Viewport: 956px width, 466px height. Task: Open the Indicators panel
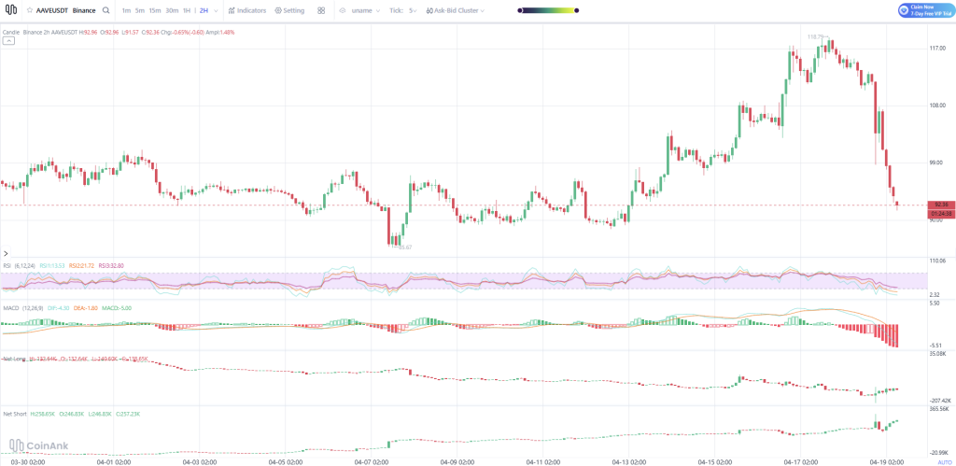tap(246, 10)
